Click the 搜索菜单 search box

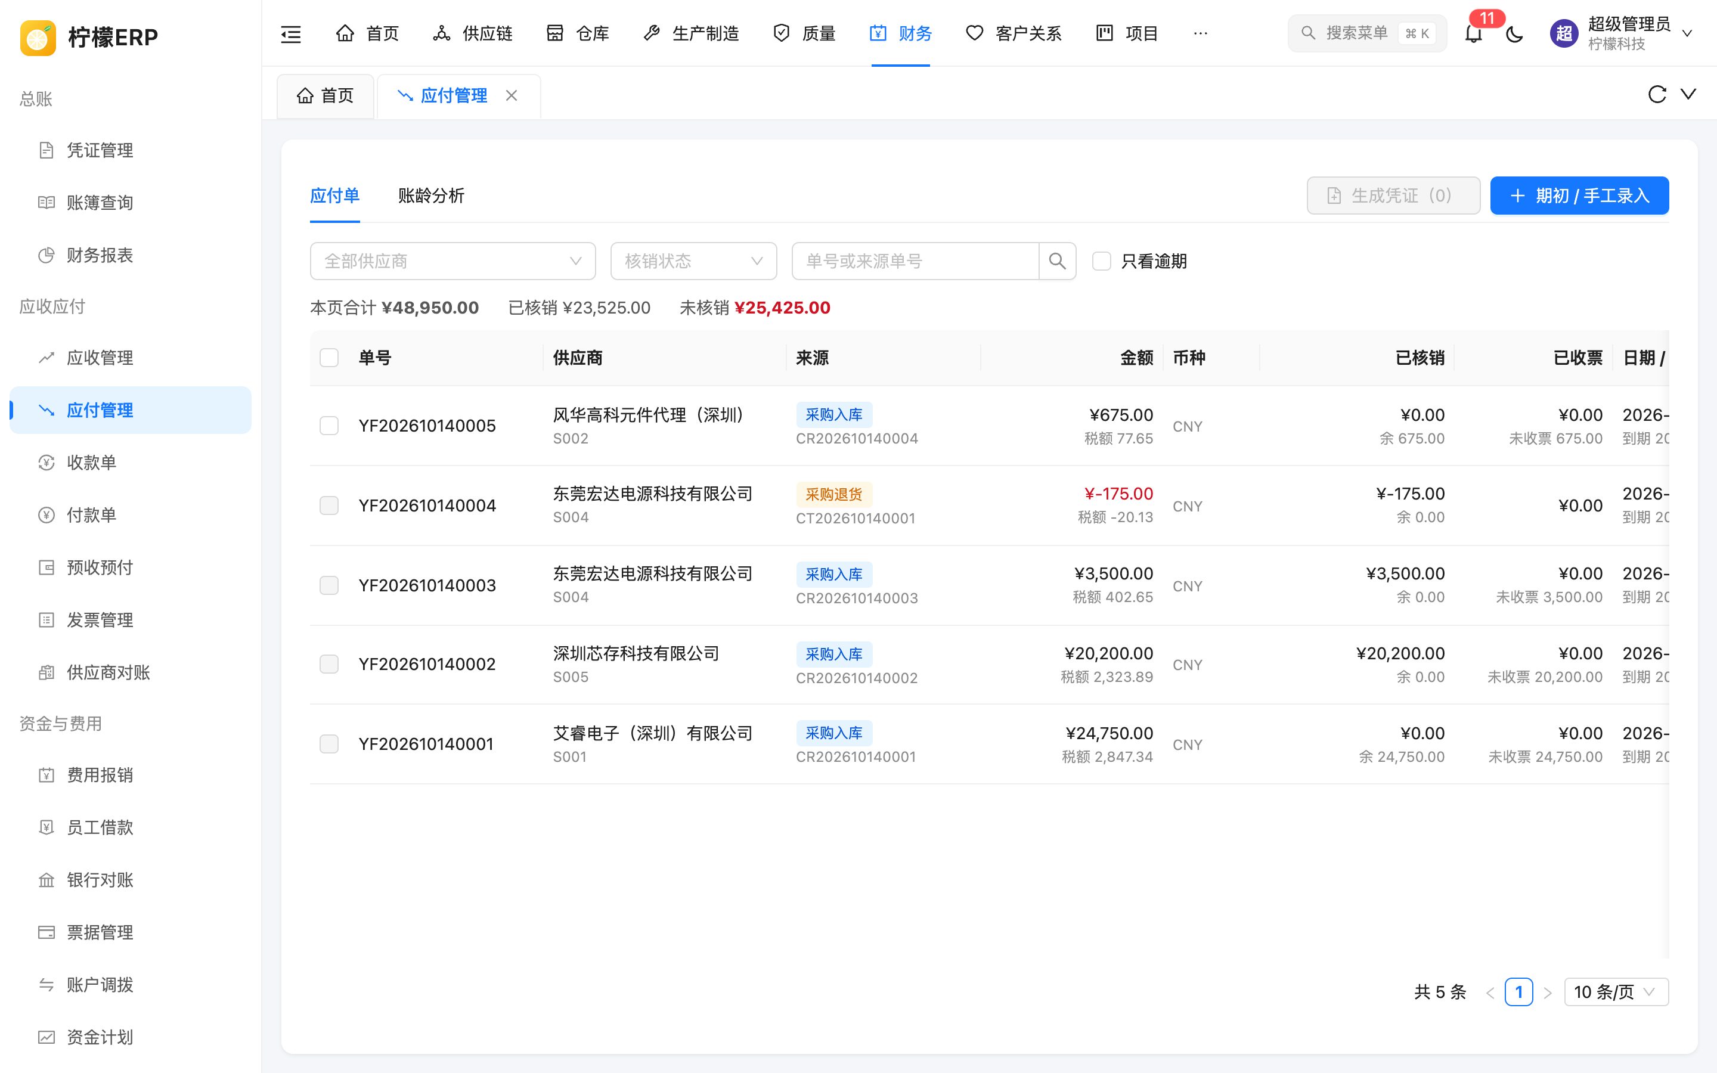[x=1367, y=33]
